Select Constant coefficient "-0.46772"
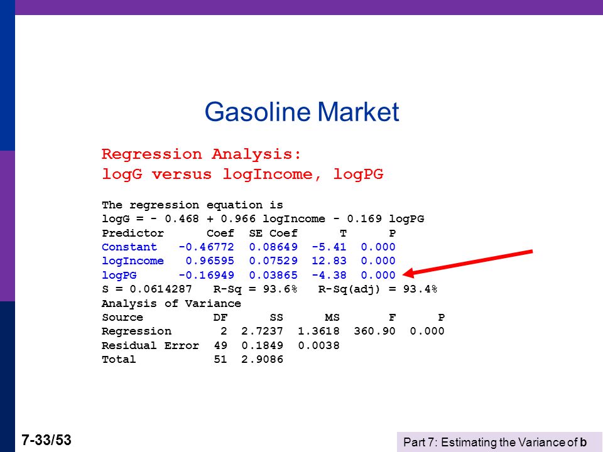 coord(206,247)
